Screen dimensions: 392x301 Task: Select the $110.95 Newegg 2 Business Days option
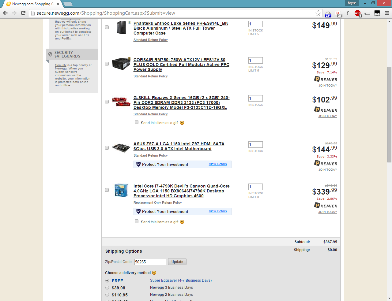pyautogui.click(x=107, y=295)
